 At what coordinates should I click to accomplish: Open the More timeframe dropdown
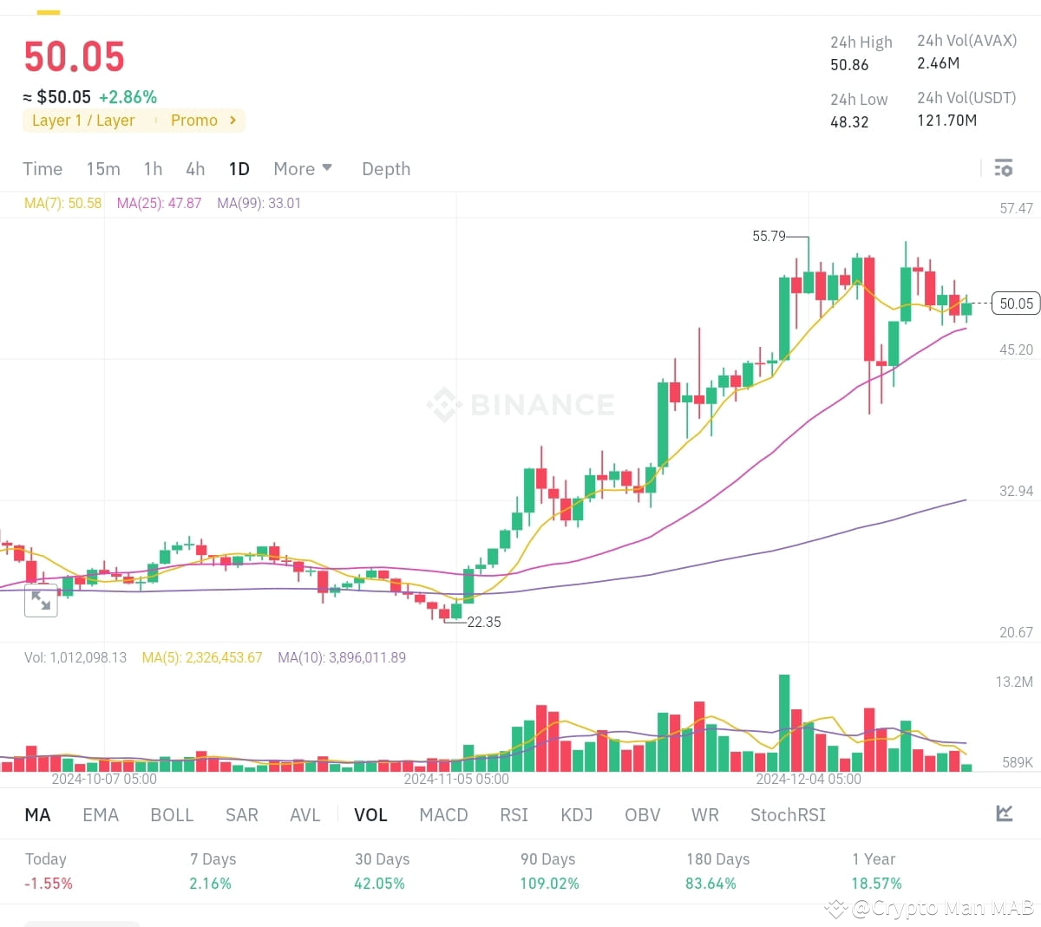302,168
